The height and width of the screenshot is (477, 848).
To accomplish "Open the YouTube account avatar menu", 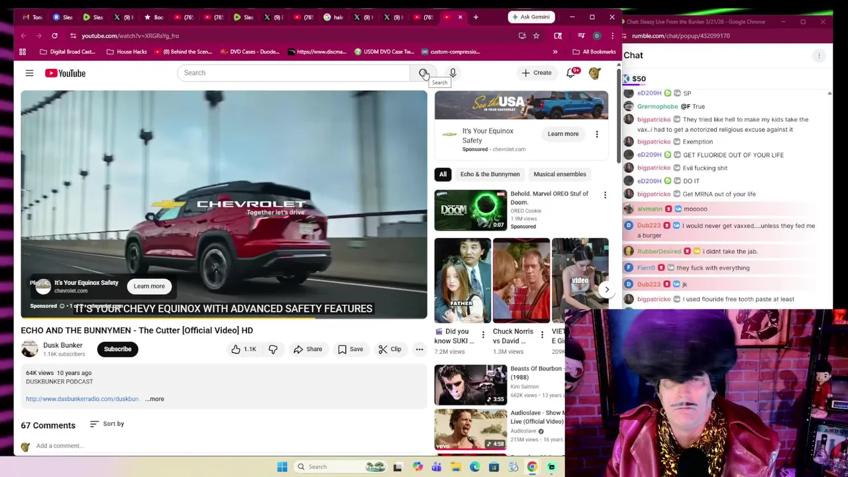I will click(x=595, y=73).
